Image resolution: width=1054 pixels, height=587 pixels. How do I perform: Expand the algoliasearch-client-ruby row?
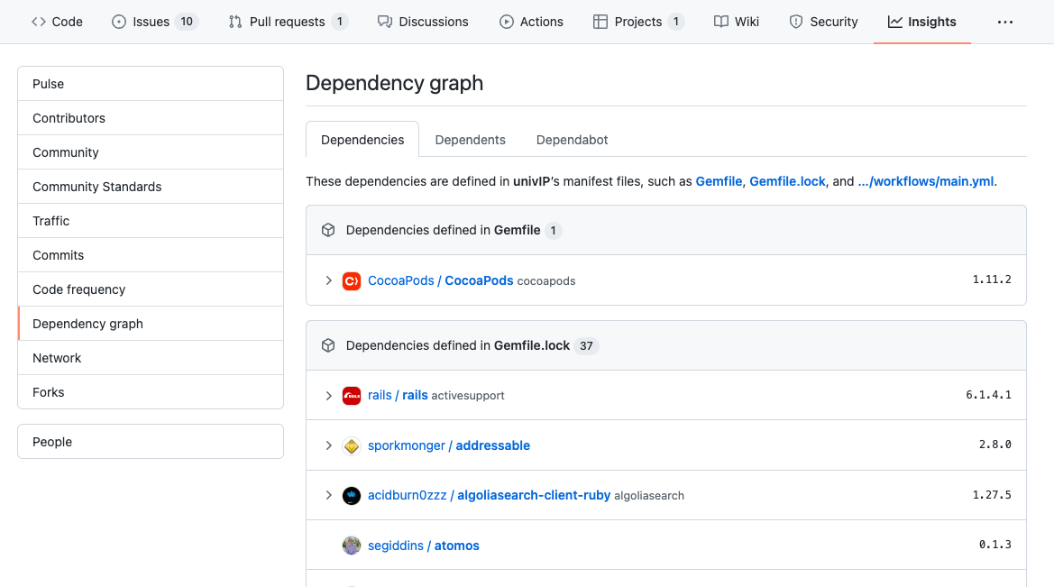(329, 495)
